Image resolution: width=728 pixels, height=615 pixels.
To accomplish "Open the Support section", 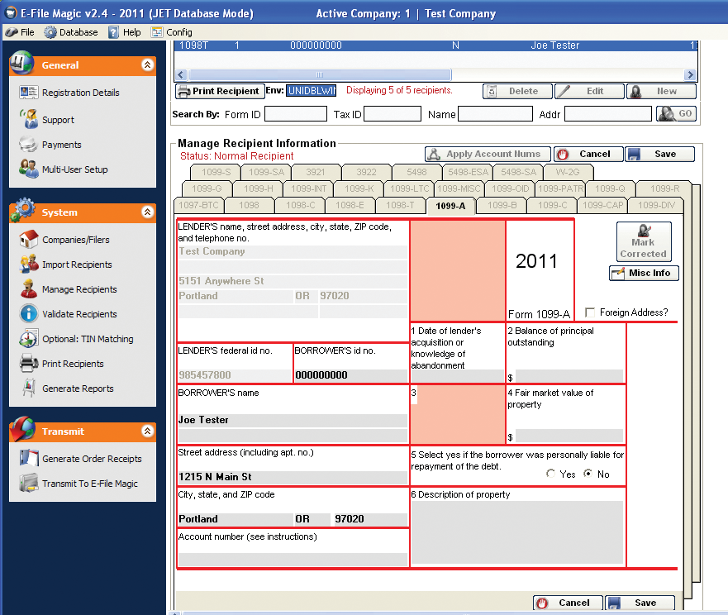I will [x=58, y=120].
